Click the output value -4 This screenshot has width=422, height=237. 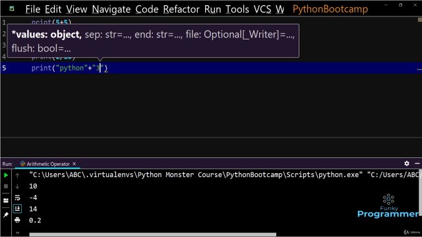[x=33, y=197]
